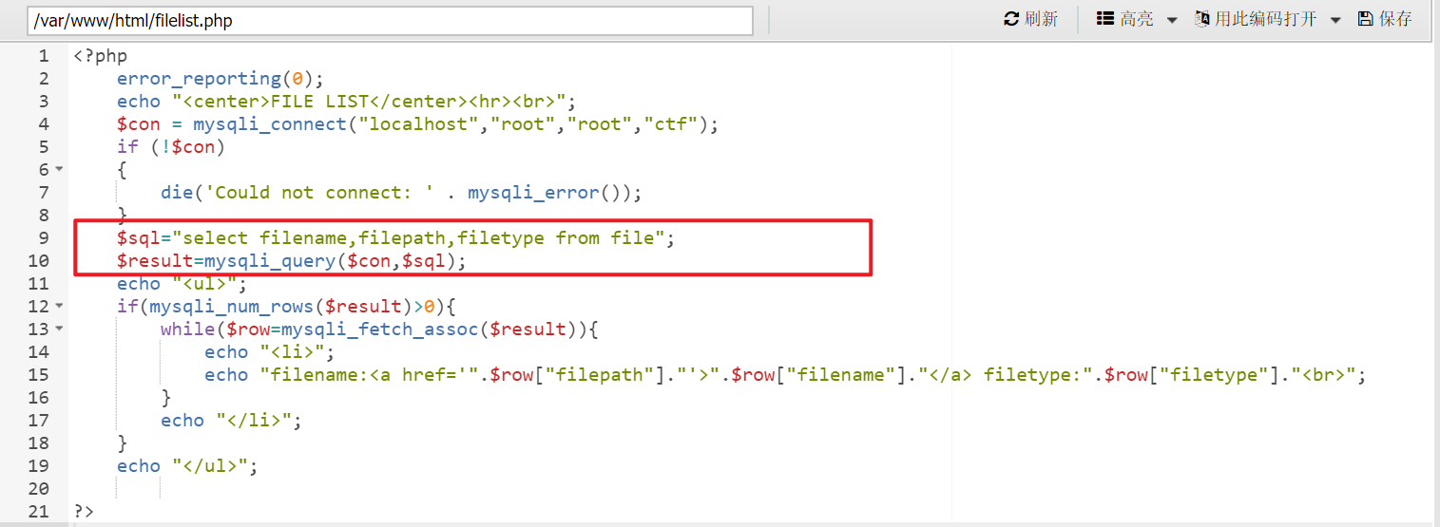1440x527 pixels.
Task: Click line number 21 in the gutter
Action: [x=38, y=512]
